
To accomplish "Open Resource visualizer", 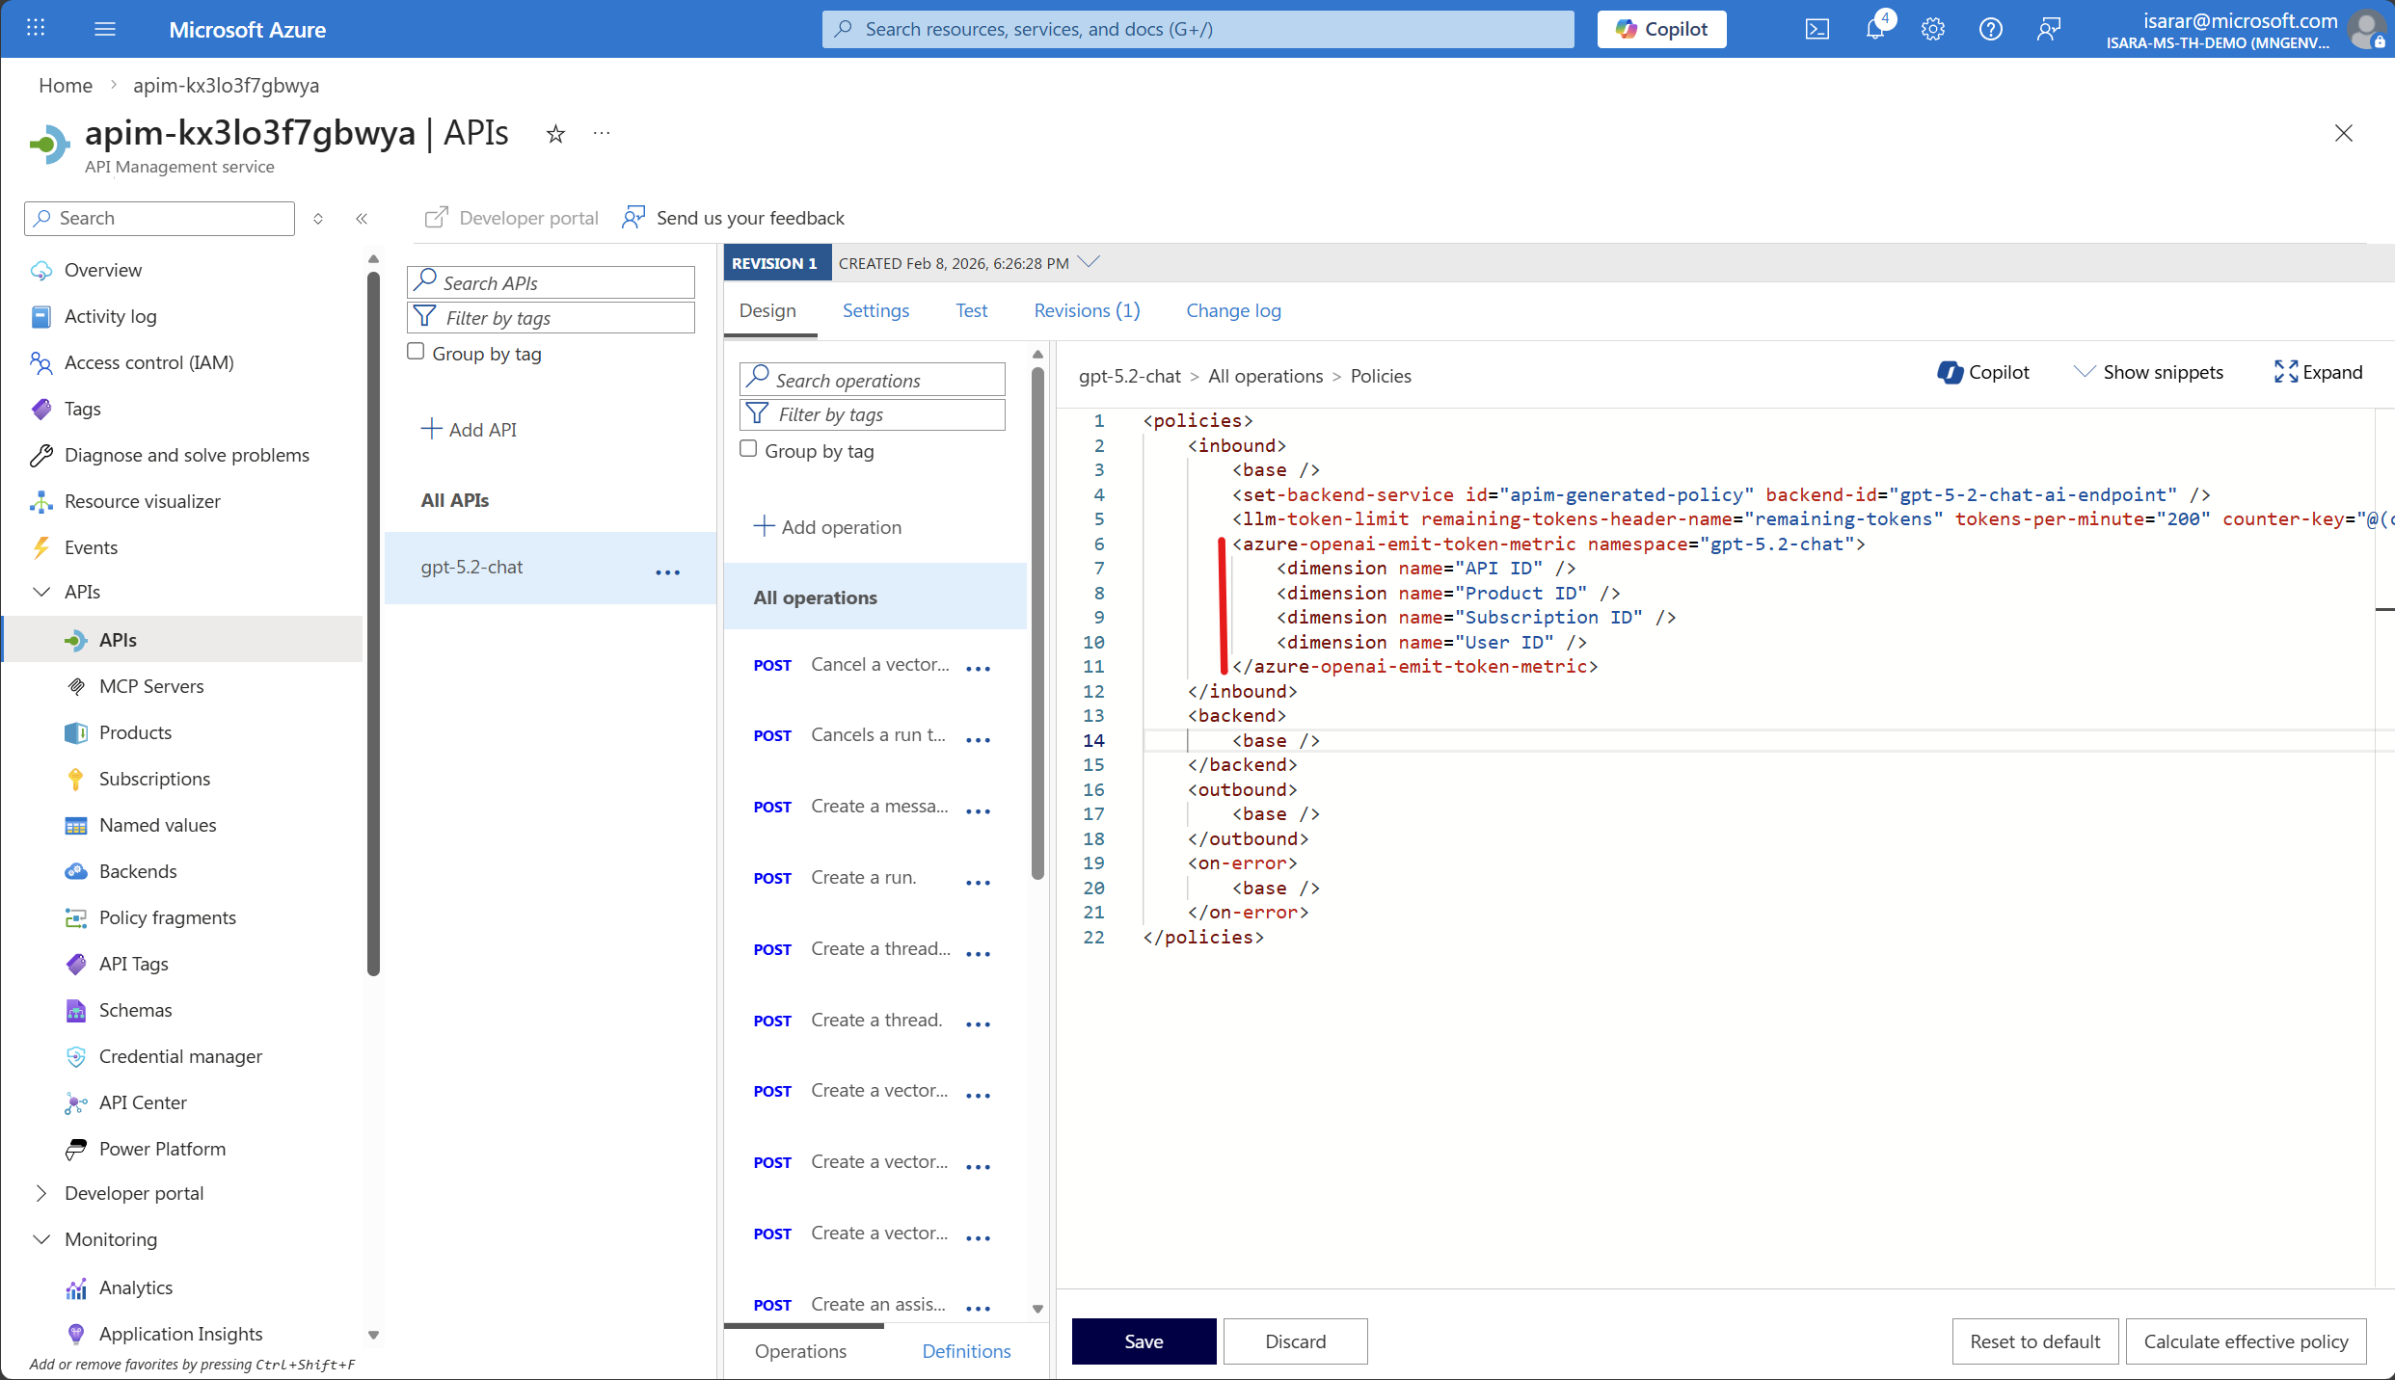I will tap(142, 501).
